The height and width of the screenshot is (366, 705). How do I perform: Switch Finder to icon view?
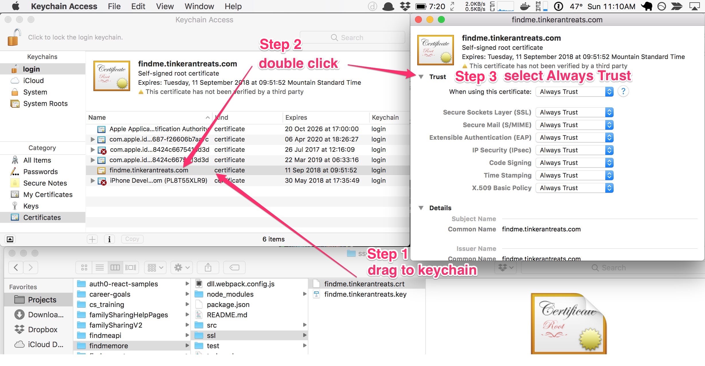tap(84, 267)
